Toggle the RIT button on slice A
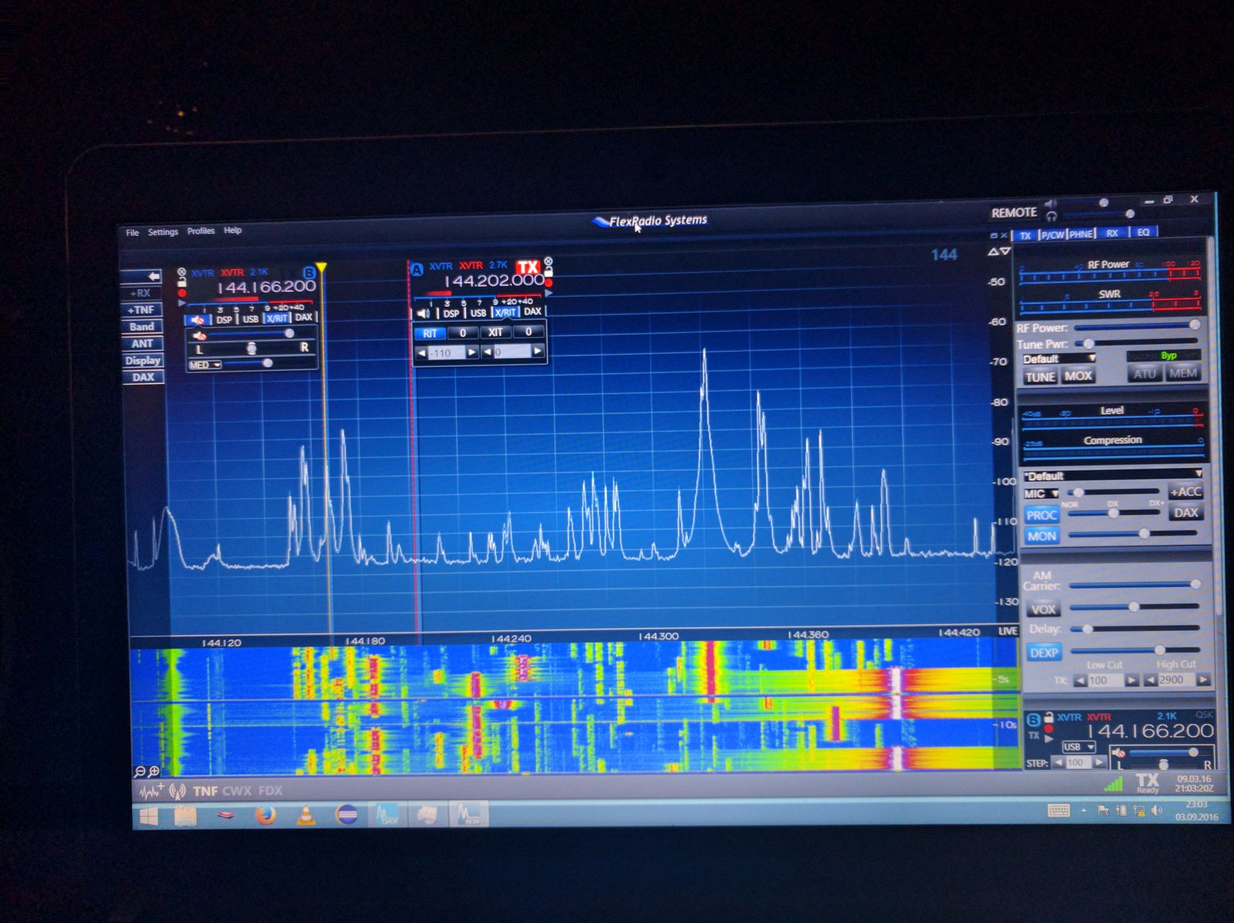 point(430,333)
